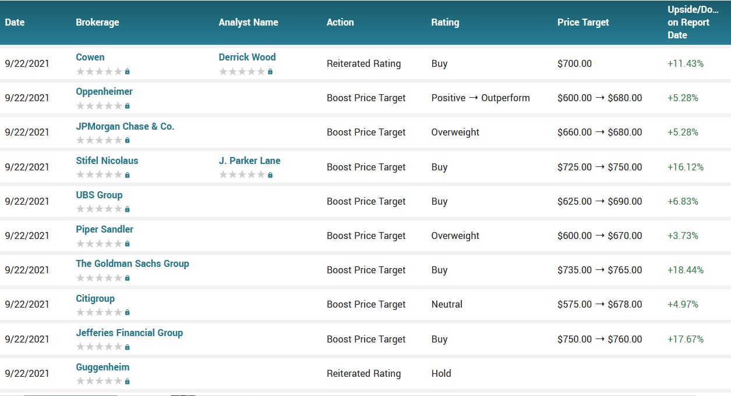Click the lock icon under Piper Sandler
The height and width of the screenshot is (396, 731).
128,244
